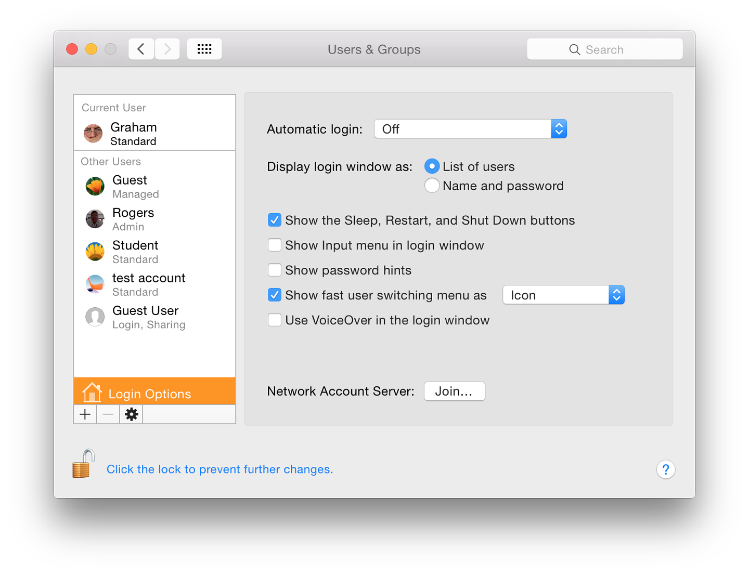The height and width of the screenshot is (575, 749).
Task: Close the Users & Groups window
Action: coord(72,49)
